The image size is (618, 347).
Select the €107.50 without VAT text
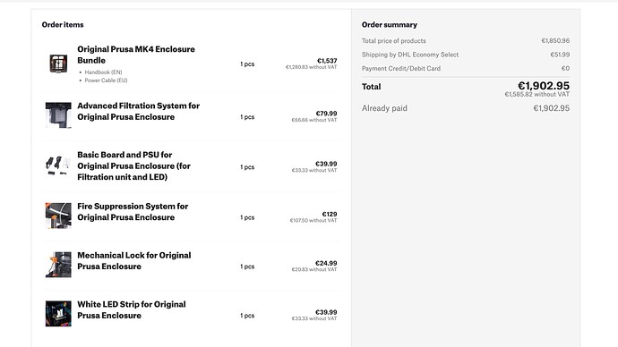pos(313,221)
